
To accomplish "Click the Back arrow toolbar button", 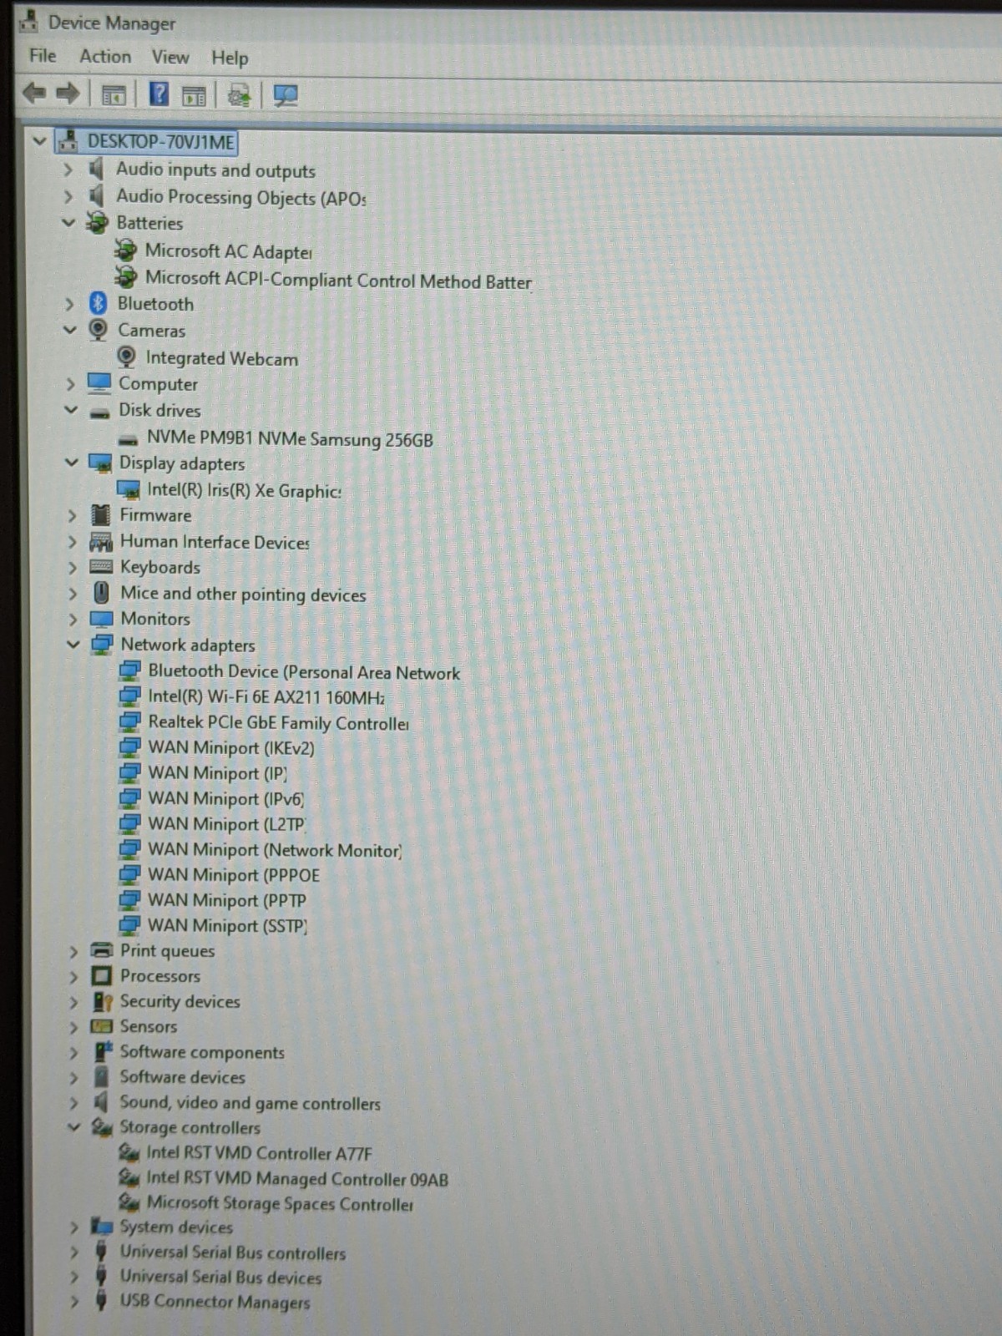I will 34,93.
